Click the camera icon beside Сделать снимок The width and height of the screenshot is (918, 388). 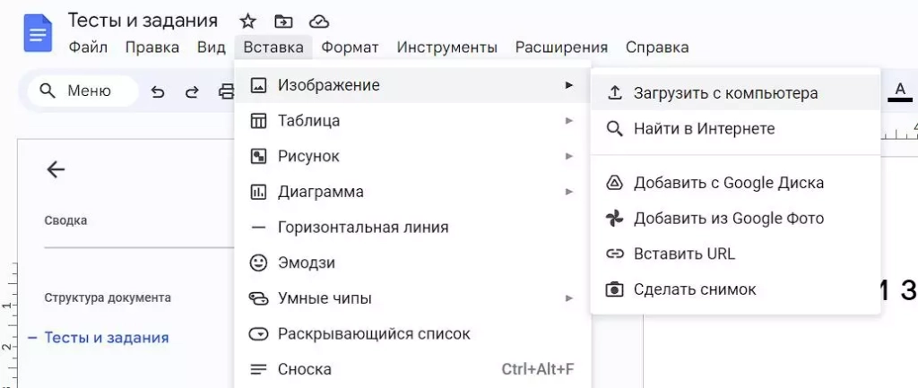(614, 289)
